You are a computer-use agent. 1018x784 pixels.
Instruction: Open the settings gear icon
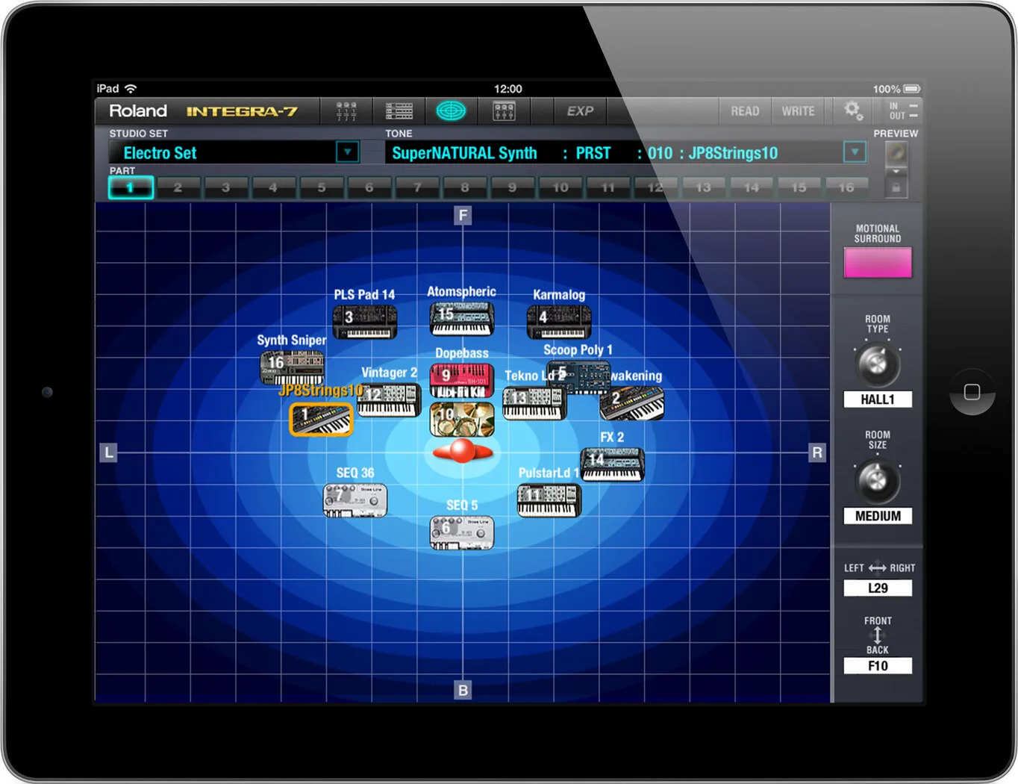853,111
